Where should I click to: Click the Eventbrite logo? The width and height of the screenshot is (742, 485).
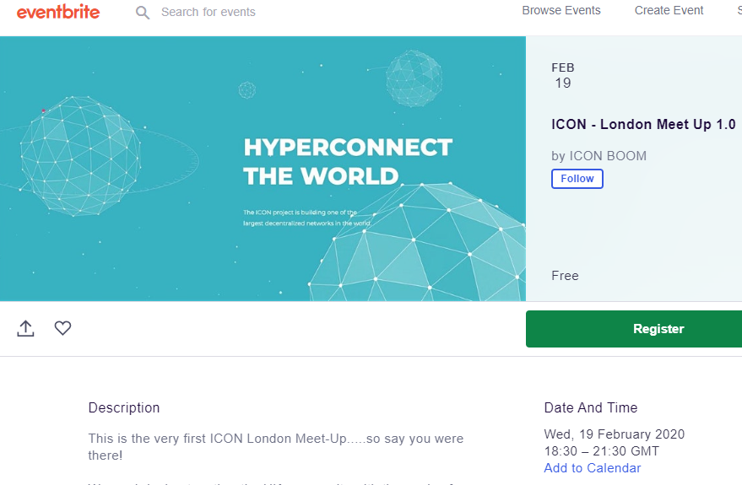58,12
